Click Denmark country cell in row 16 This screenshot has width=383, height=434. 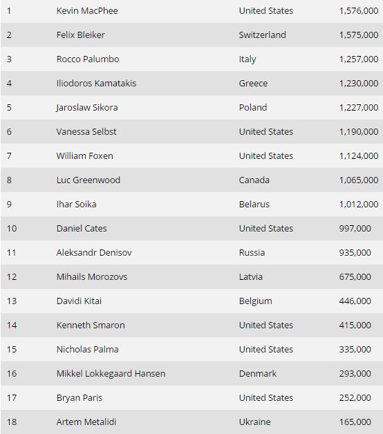pos(258,374)
